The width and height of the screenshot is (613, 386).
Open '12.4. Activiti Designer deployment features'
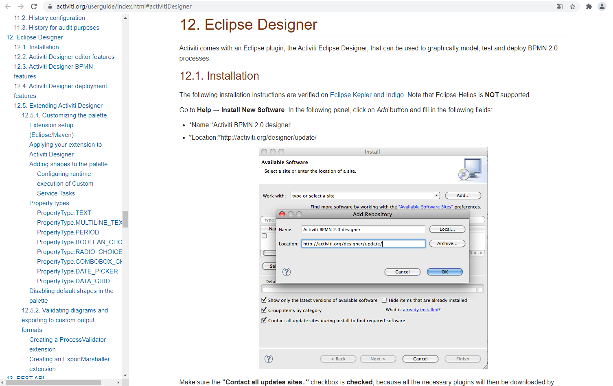click(60, 91)
